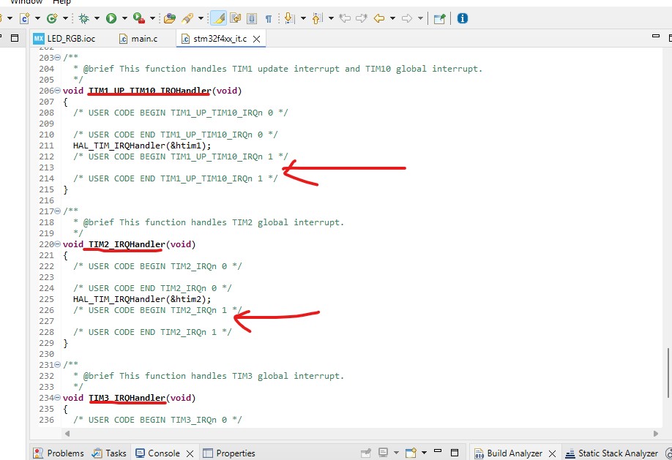The image size is (672, 460).
Task: Navigate back with the yellow left arrow
Action: (x=379, y=18)
